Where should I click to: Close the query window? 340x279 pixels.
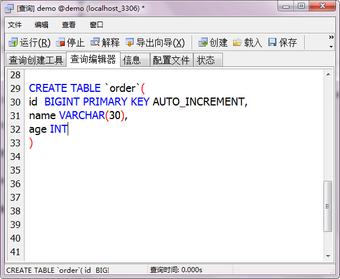tap(322, 6)
